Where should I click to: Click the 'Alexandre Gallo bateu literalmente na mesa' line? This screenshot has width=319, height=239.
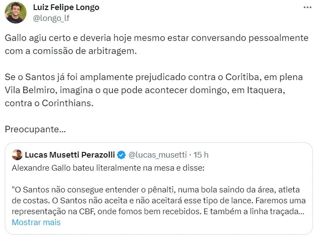(107, 168)
